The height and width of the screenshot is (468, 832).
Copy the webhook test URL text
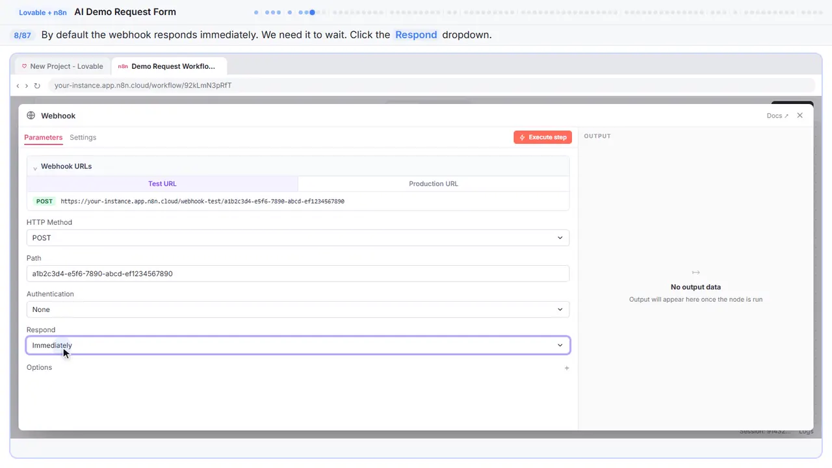point(202,201)
